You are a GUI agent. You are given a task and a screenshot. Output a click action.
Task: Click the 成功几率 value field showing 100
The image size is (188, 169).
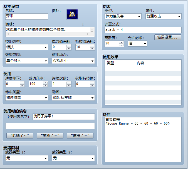[x=36, y=84]
